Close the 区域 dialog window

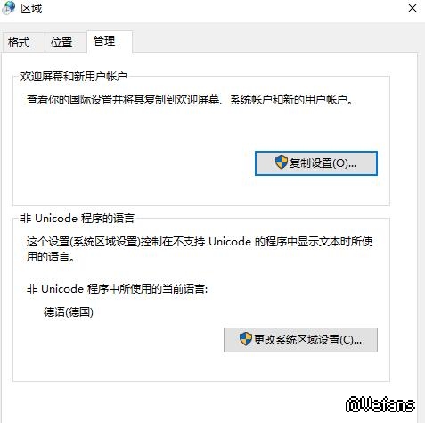(413, 8)
